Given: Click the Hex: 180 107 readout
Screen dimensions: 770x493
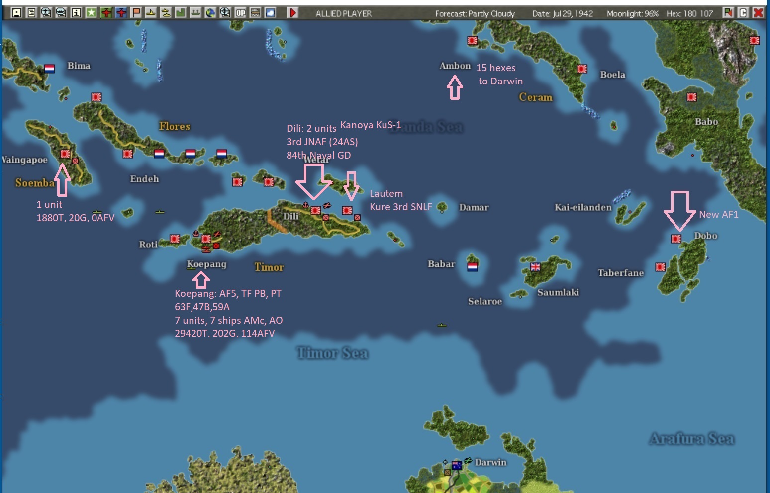Looking at the screenshot, I should [689, 13].
